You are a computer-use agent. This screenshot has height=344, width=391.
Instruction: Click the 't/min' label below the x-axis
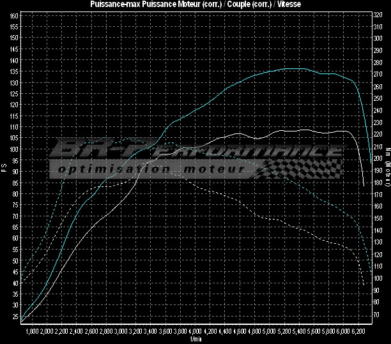click(x=195, y=340)
